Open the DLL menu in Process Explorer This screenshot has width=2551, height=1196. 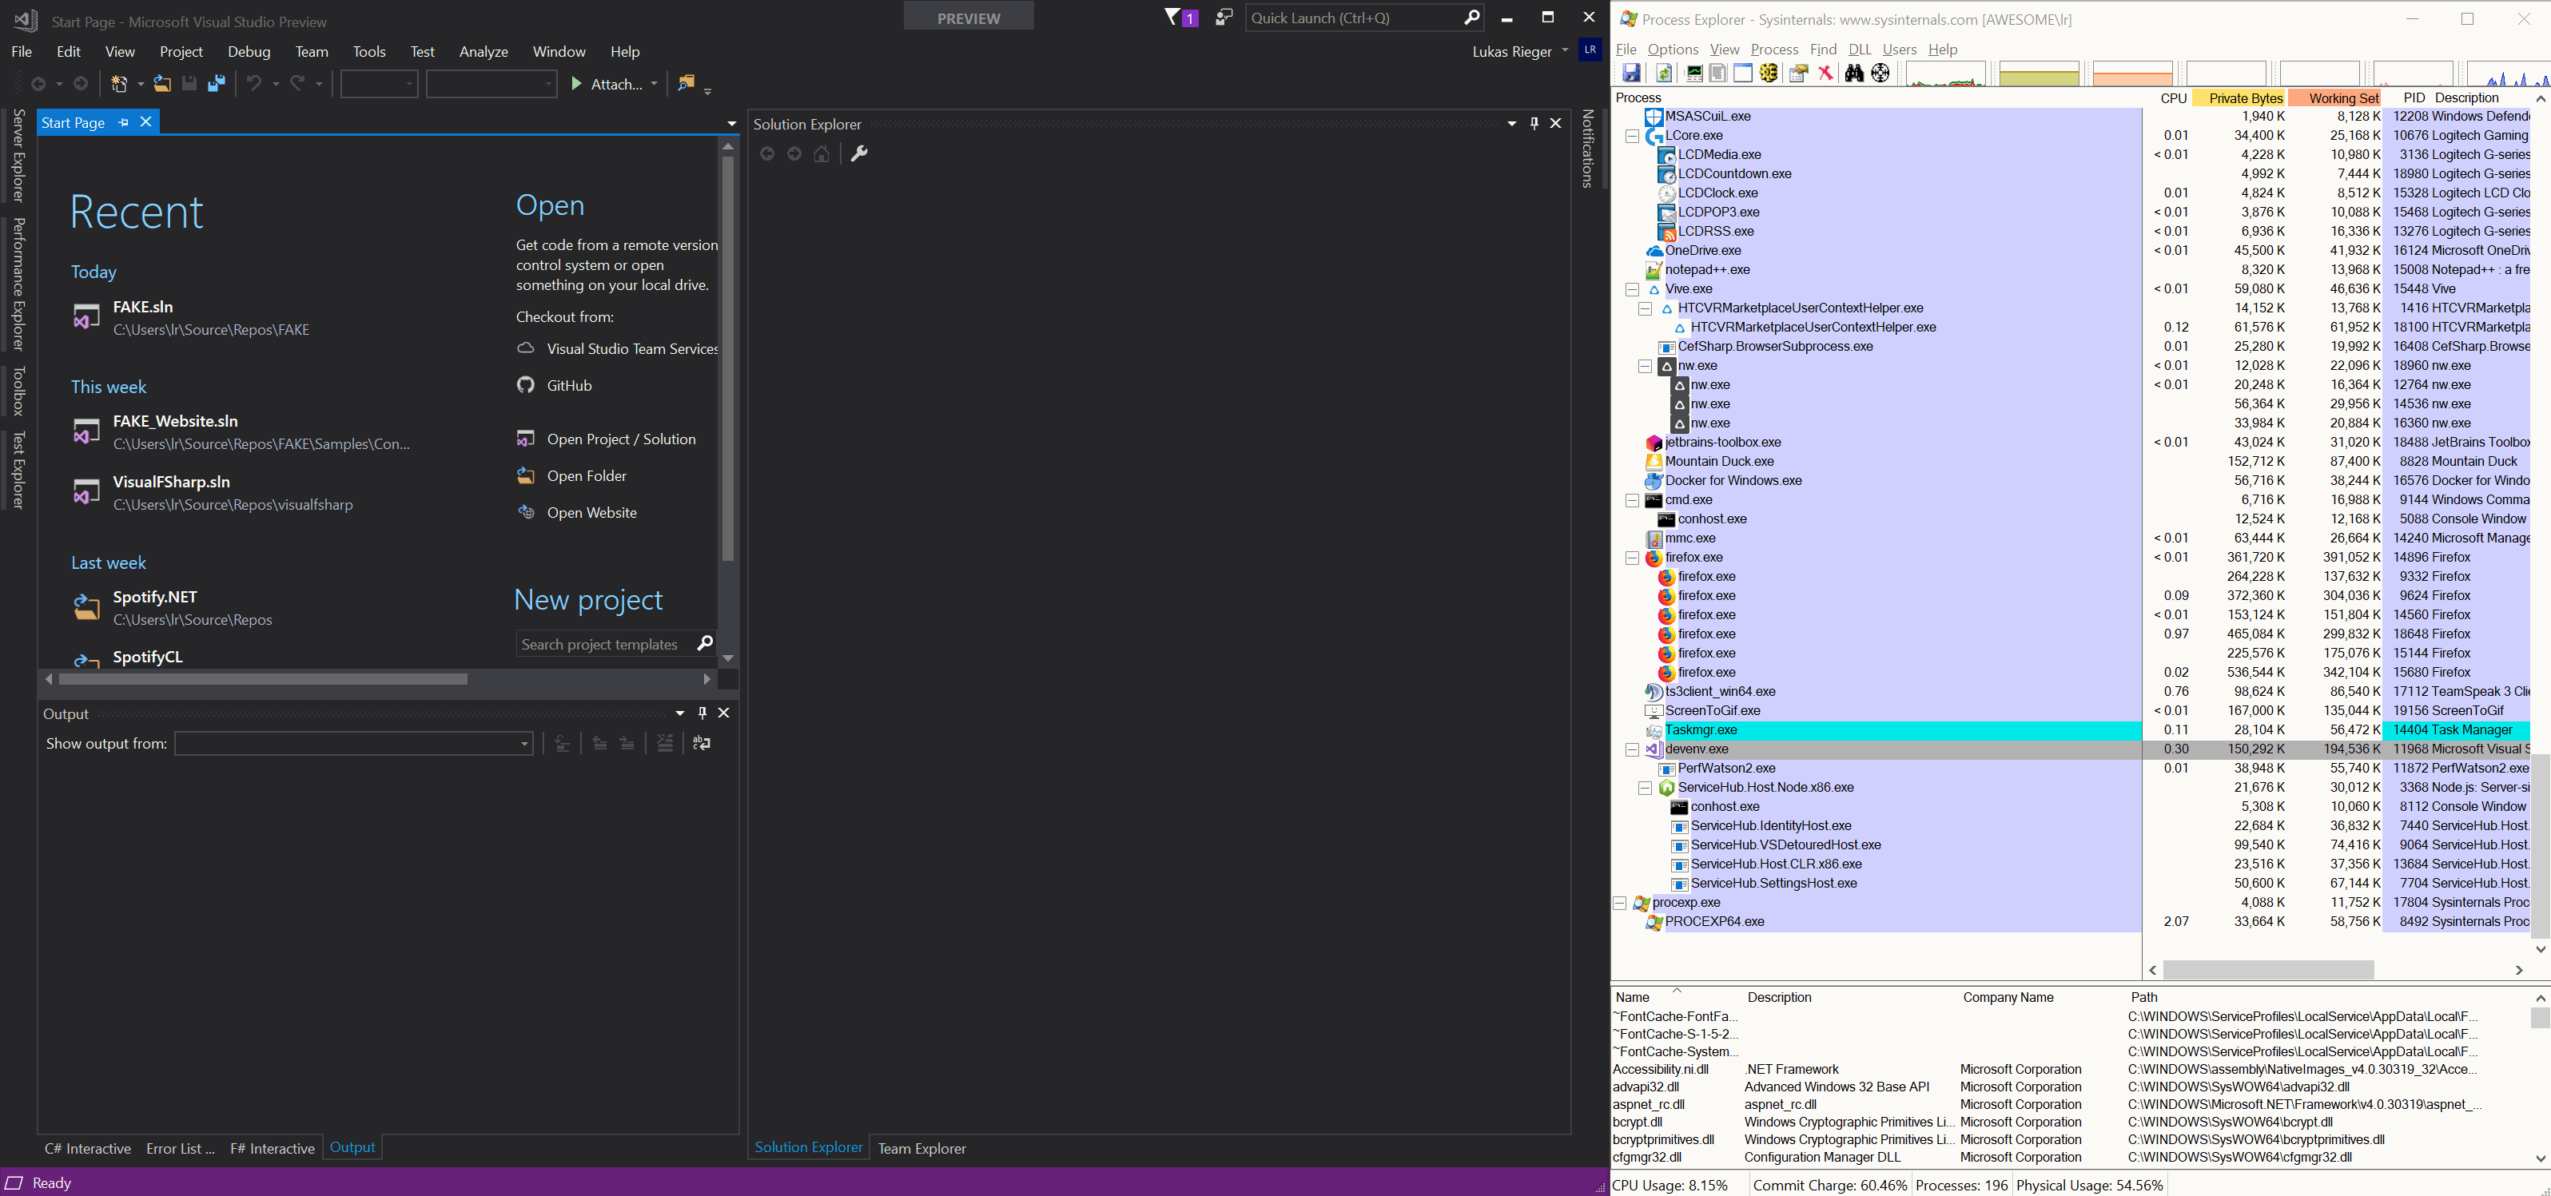click(1860, 50)
